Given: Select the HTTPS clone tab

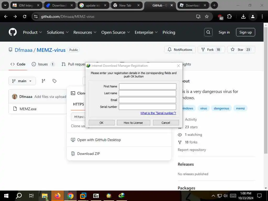Looking at the screenshot, I should pyautogui.click(x=79, y=104).
